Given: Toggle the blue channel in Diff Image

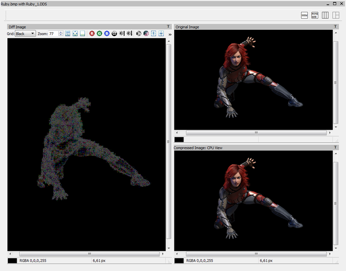Looking at the screenshot, I should tap(107, 34).
